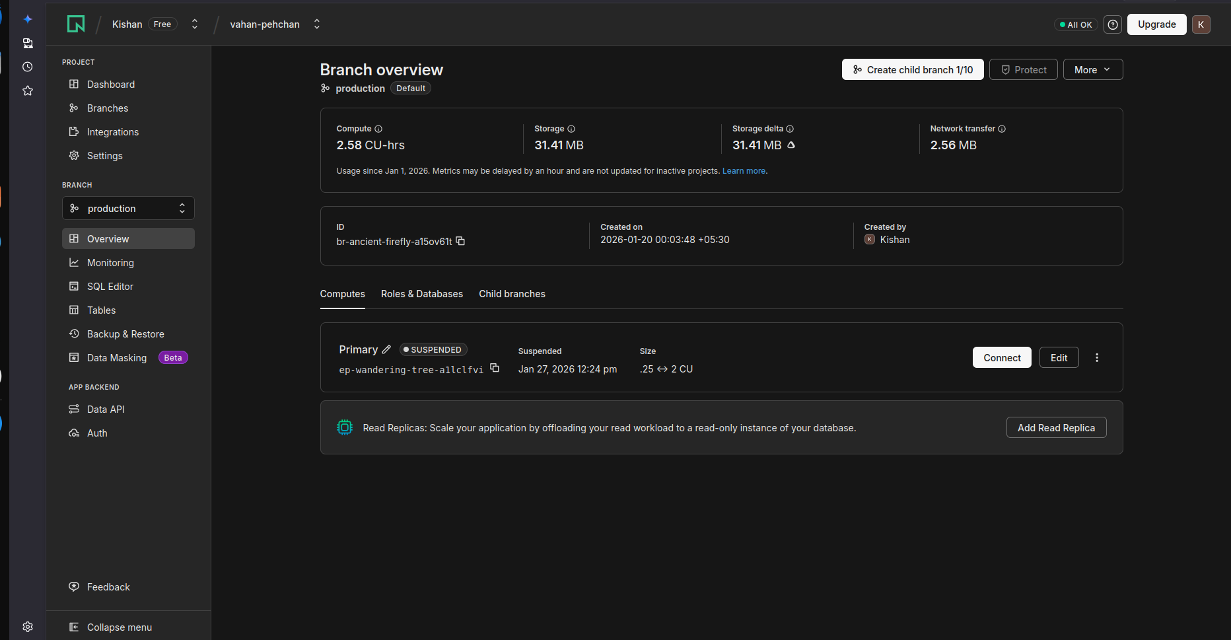Open settings gear in left strip
Viewport: 1231px width, 640px height.
(x=28, y=626)
